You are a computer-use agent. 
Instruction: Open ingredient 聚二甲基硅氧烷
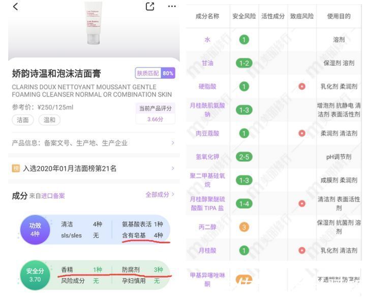point(207,180)
